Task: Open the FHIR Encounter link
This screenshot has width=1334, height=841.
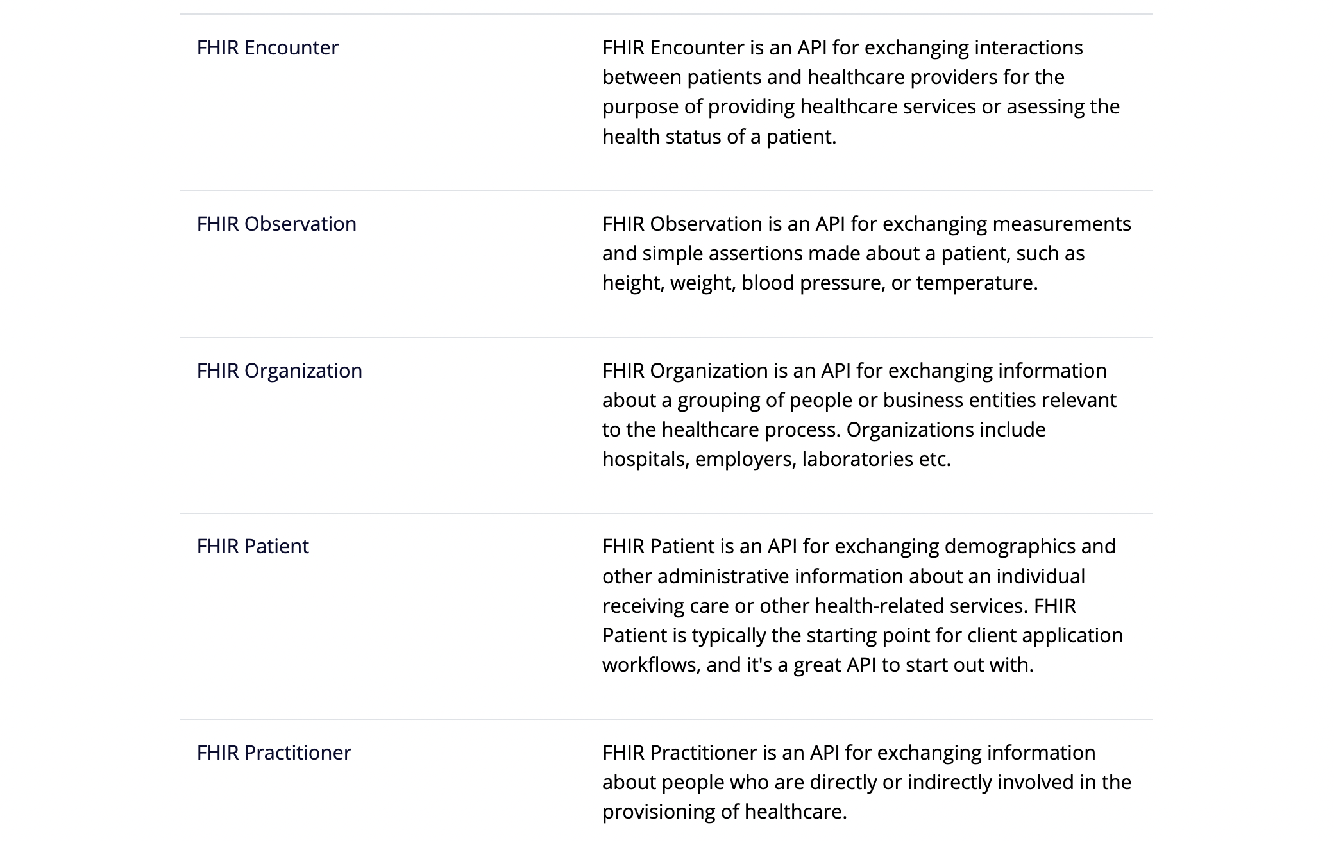Action: tap(267, 47)
